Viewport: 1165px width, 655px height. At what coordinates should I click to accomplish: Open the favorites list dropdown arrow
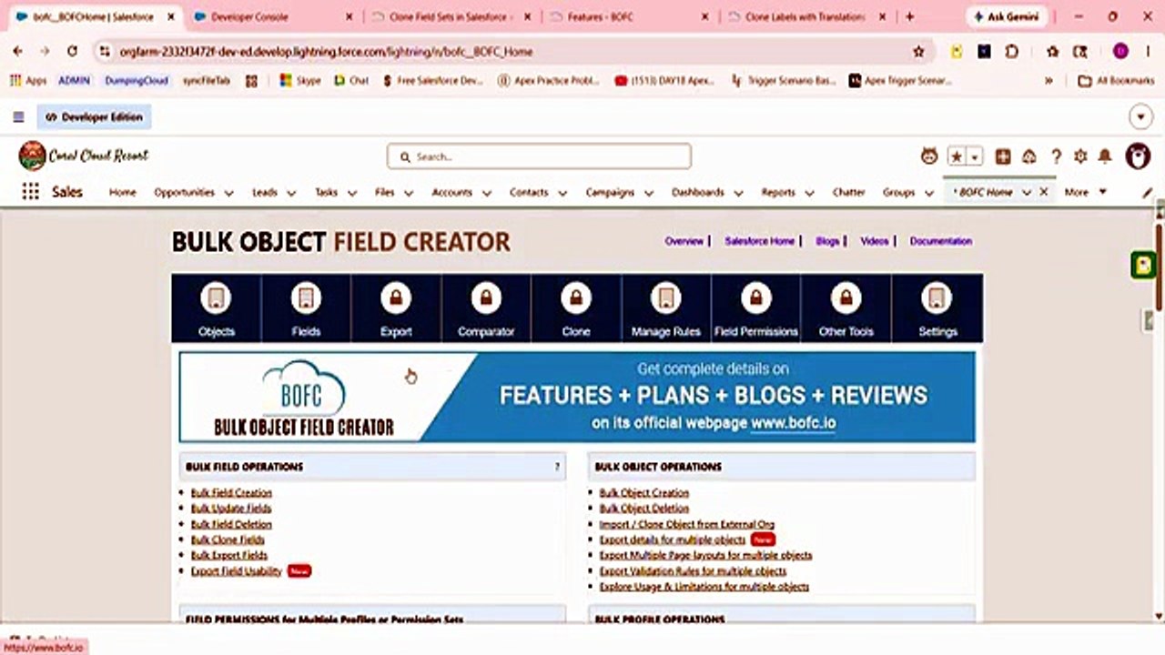(975, 156)
